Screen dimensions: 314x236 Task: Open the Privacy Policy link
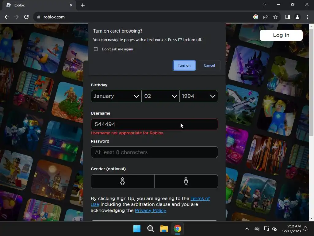click(x=150, y=210)
